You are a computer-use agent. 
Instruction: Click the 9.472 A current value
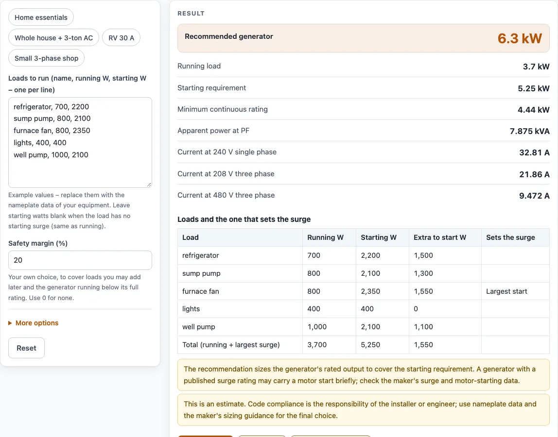coord(534,196)
